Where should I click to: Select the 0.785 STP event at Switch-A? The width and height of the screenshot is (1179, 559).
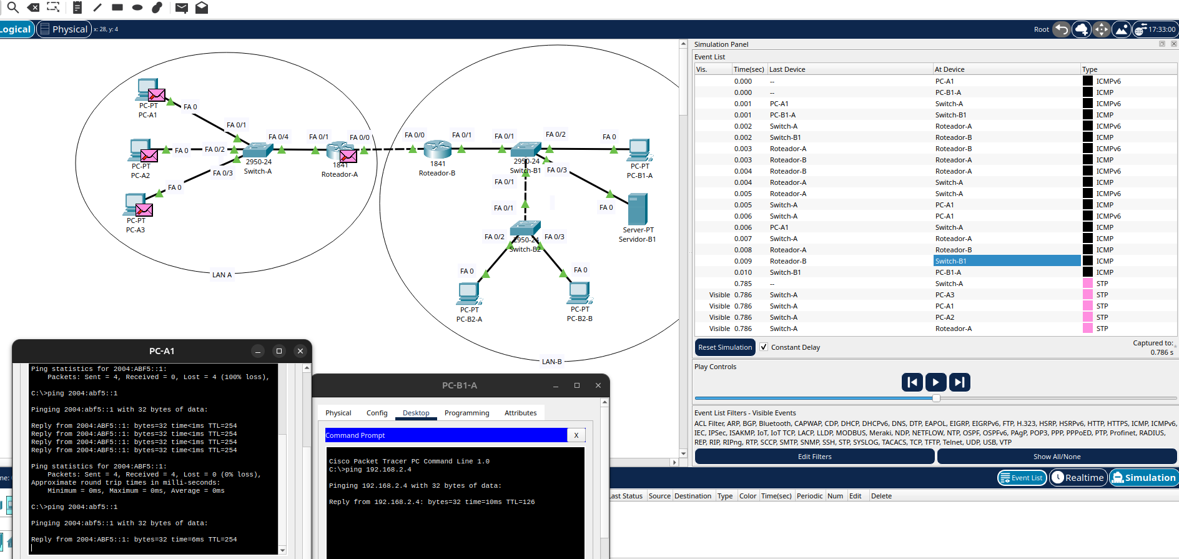[935, 284]
